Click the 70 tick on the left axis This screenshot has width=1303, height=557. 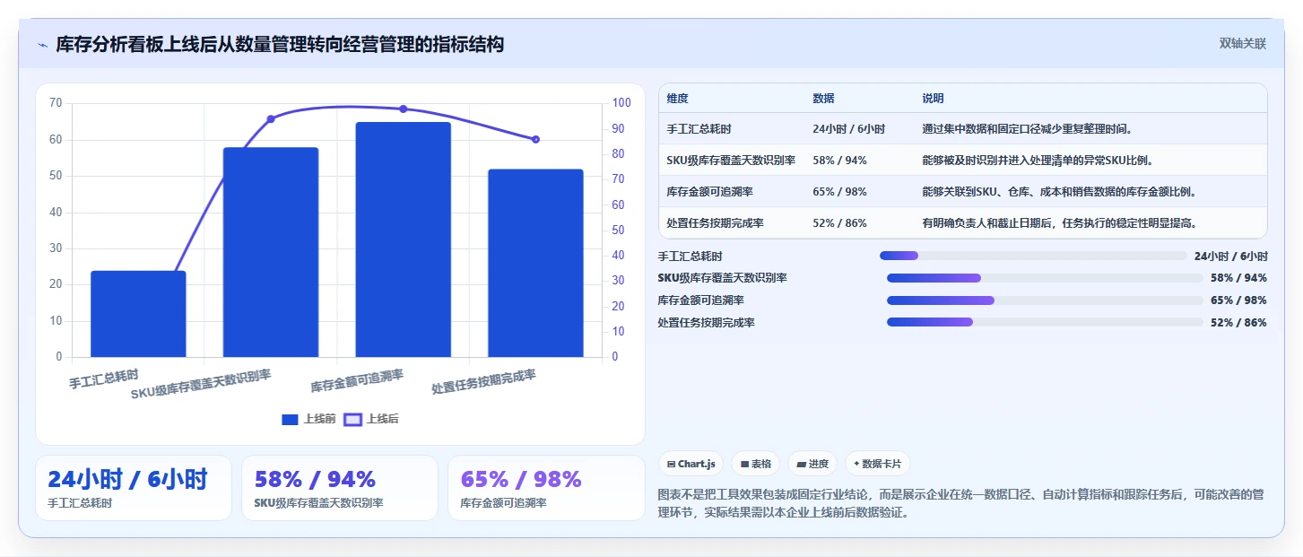click(x=56, y=103)
